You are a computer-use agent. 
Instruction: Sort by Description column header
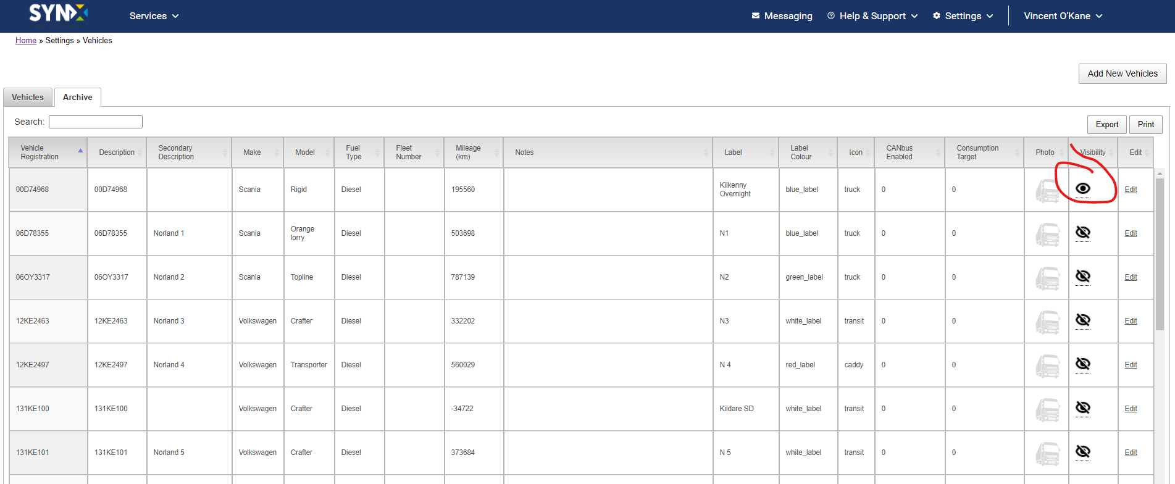tap(117, 152)
